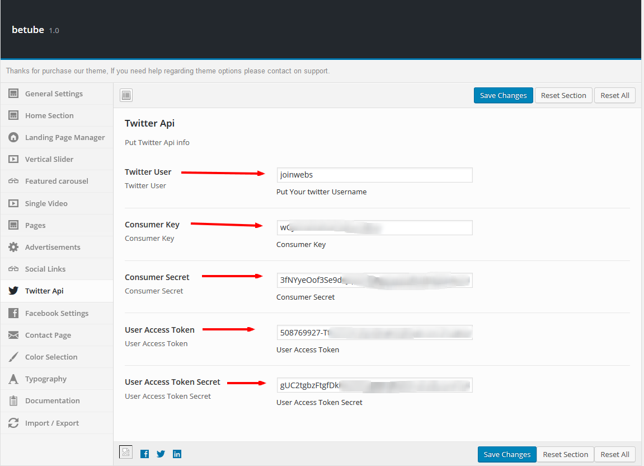This screenshot has width=644, height=466.
Task: Click the Save Changes button
Action: [x=503, y=95]
